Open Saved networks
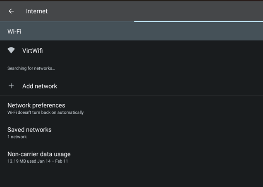The width and height of the screenshot is (263, 187). (29, 130)
